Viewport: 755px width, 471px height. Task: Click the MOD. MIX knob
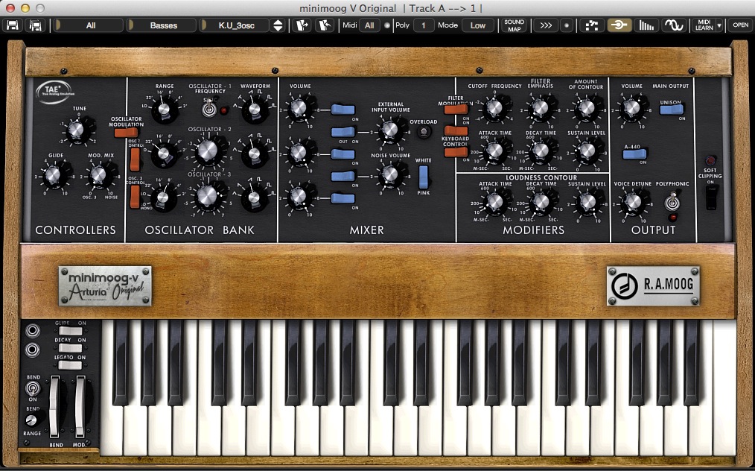pyautogui.click(x=98, y=174)
